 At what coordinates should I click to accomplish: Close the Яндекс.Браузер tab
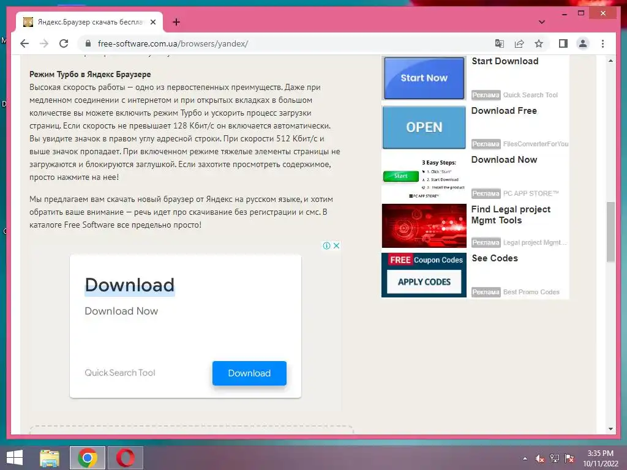pos(152,22)
